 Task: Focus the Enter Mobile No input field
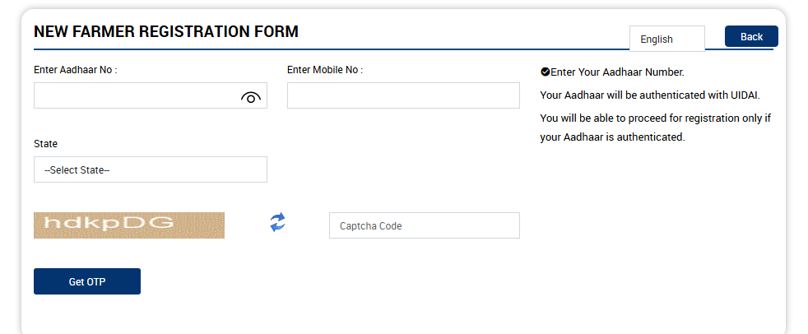click(x=403, y=95)
